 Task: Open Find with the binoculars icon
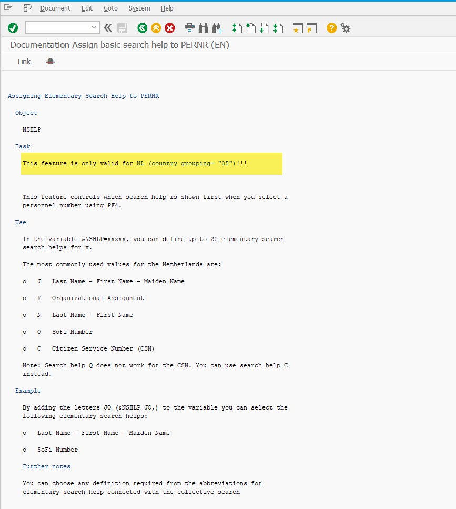point(204,28)
